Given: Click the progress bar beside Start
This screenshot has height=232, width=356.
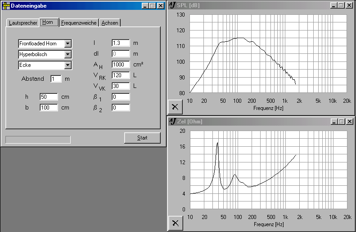Looking at the screenshot, I should pos(38,140).
